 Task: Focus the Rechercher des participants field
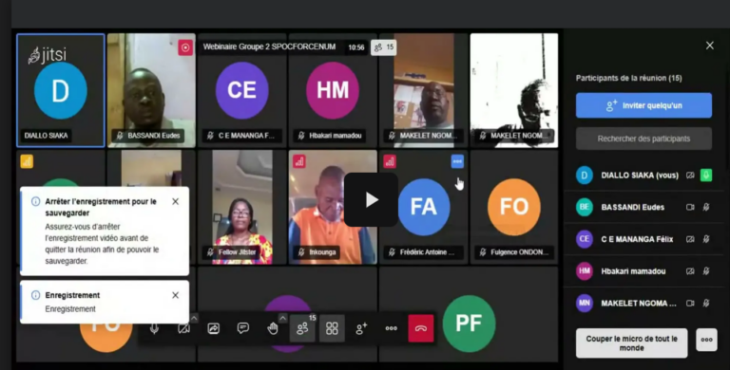coord(644,139)
